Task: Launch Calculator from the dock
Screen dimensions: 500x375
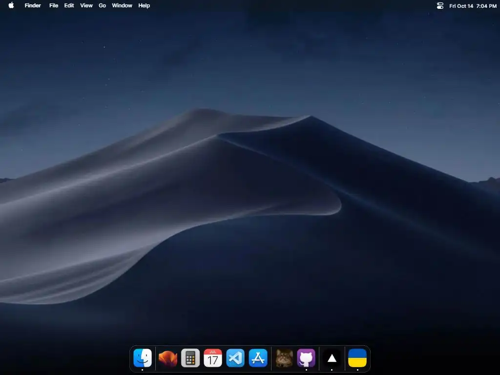Action: [190, 358]
